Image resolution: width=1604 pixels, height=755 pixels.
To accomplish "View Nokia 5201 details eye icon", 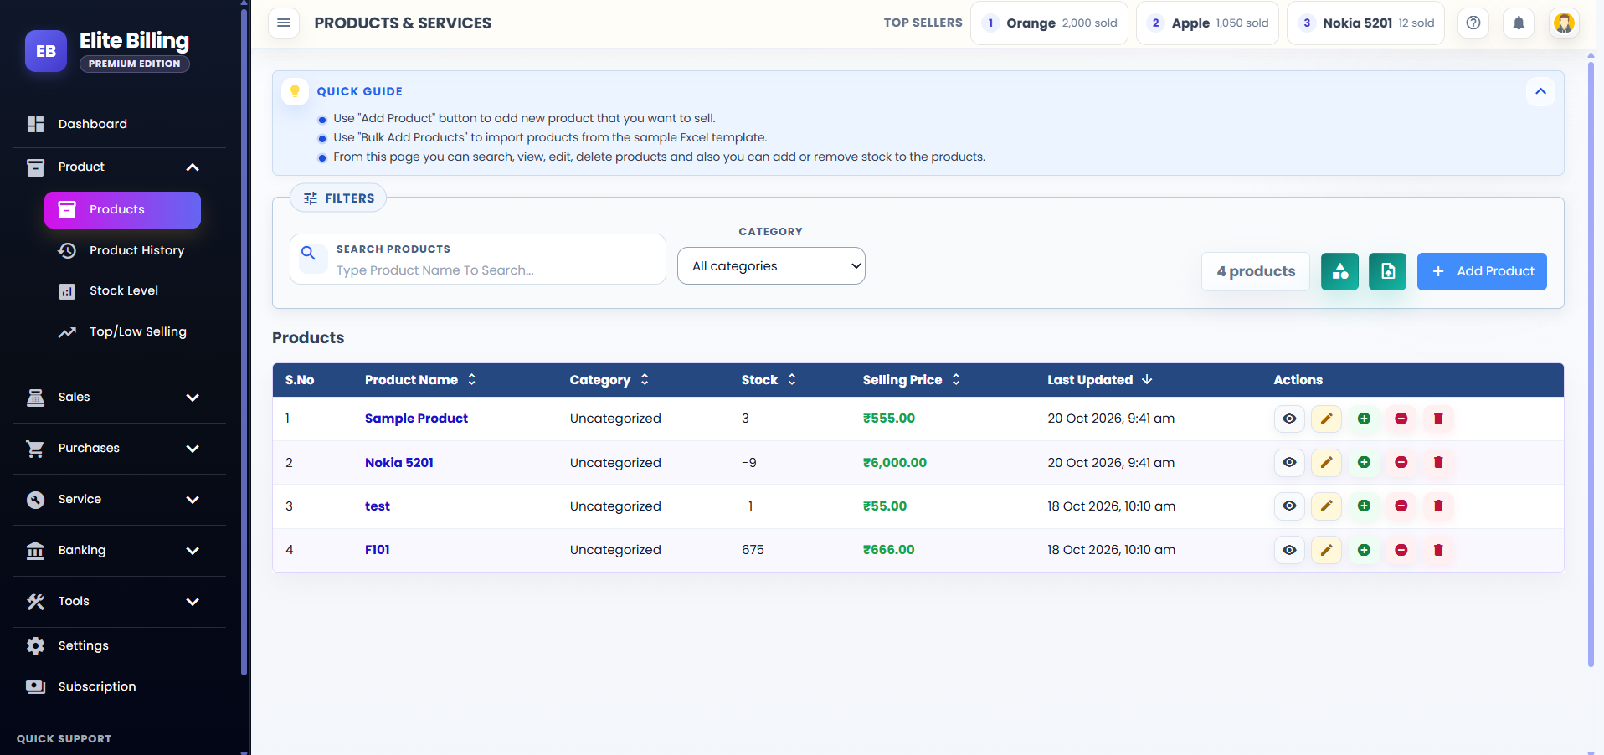I will coord(1289,462).
